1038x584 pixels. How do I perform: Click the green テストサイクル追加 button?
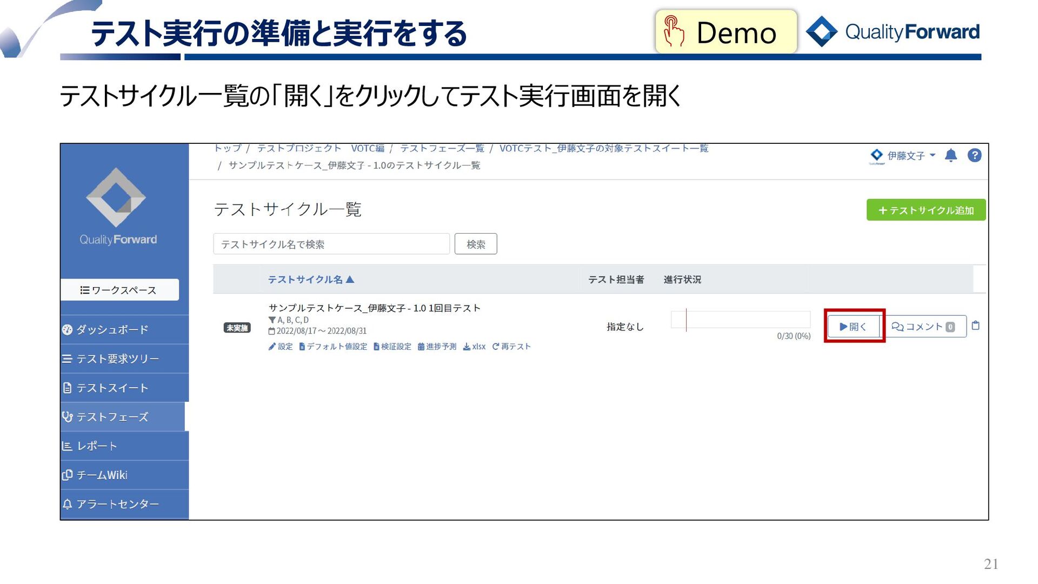pyautogui.click(x=926, y=210)
